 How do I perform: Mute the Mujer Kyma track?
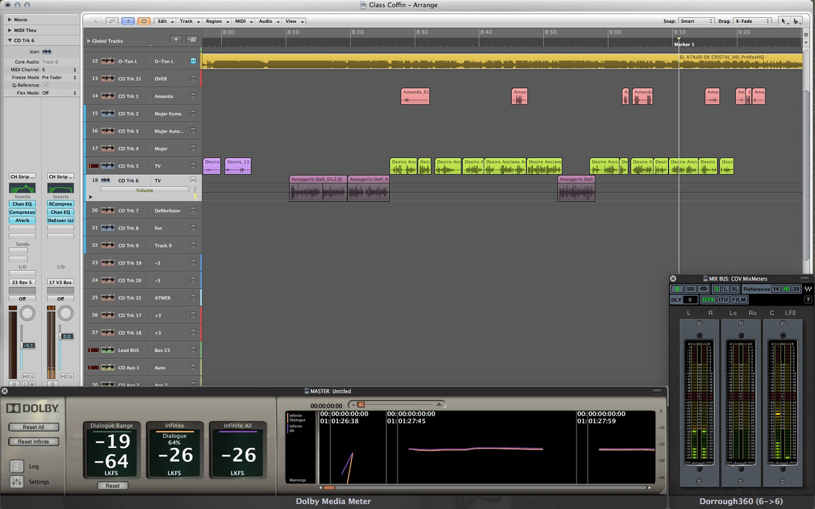click(x=193, y=114)
